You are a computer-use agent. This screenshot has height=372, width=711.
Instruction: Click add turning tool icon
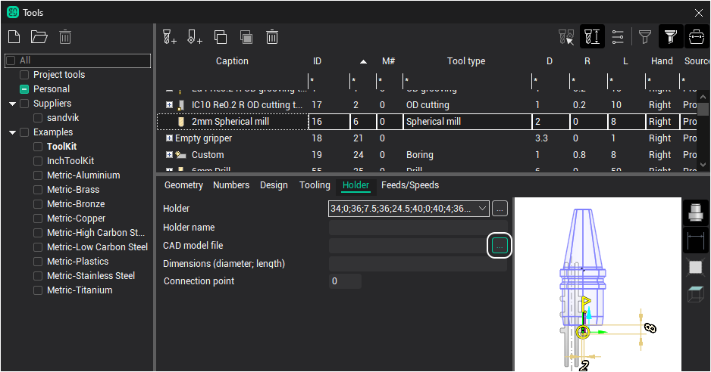[x=195, y=36]
